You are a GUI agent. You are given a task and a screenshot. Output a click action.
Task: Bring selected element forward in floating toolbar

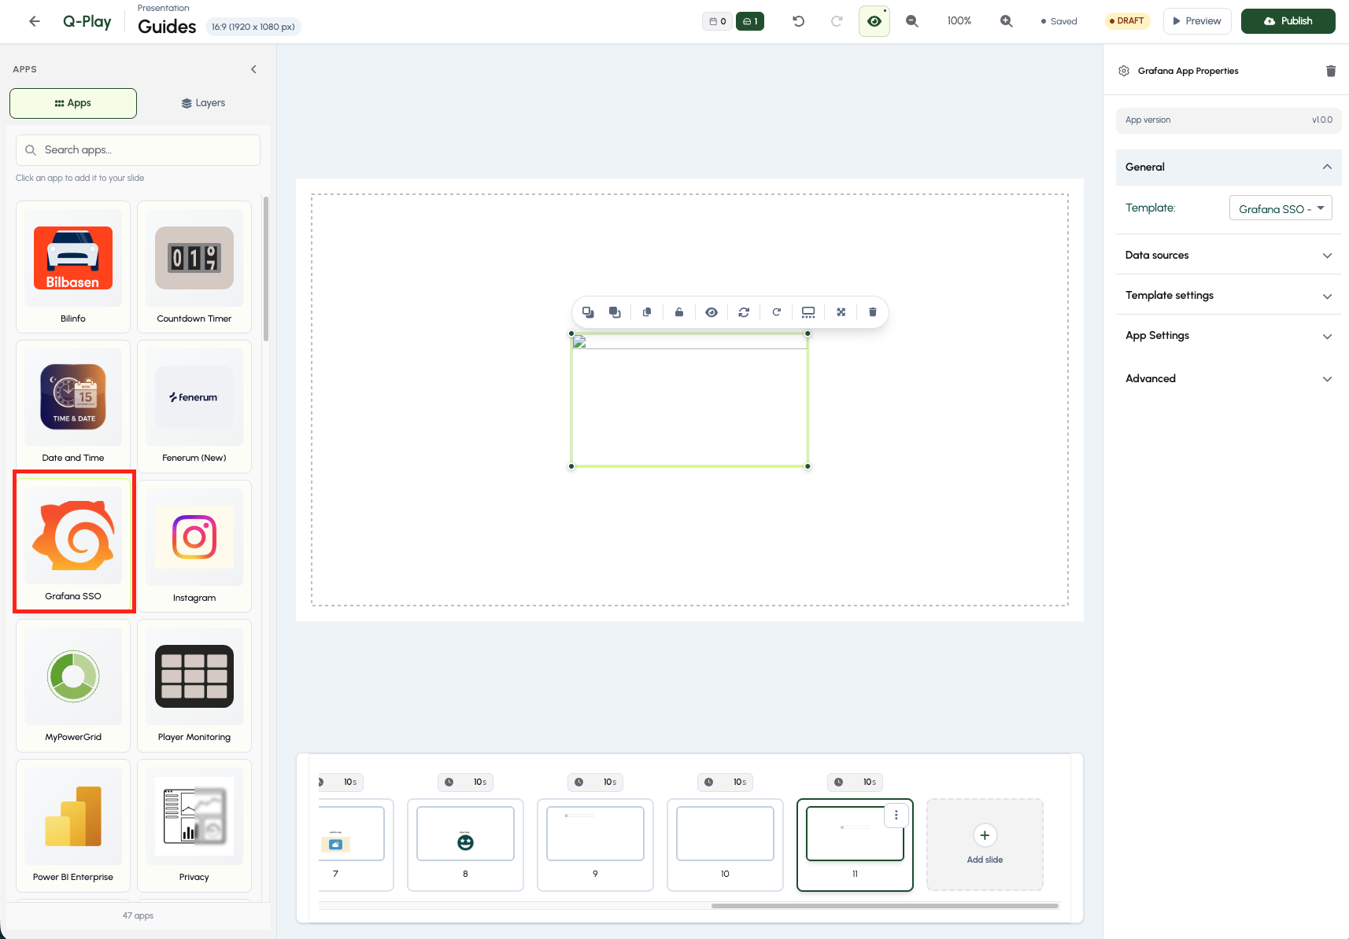click(615, 312)
